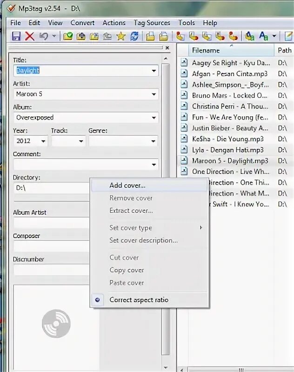The width and height of the screenshot is (294, 372).
Task: Click the playlist all files icon
Action: coord(150,36)
